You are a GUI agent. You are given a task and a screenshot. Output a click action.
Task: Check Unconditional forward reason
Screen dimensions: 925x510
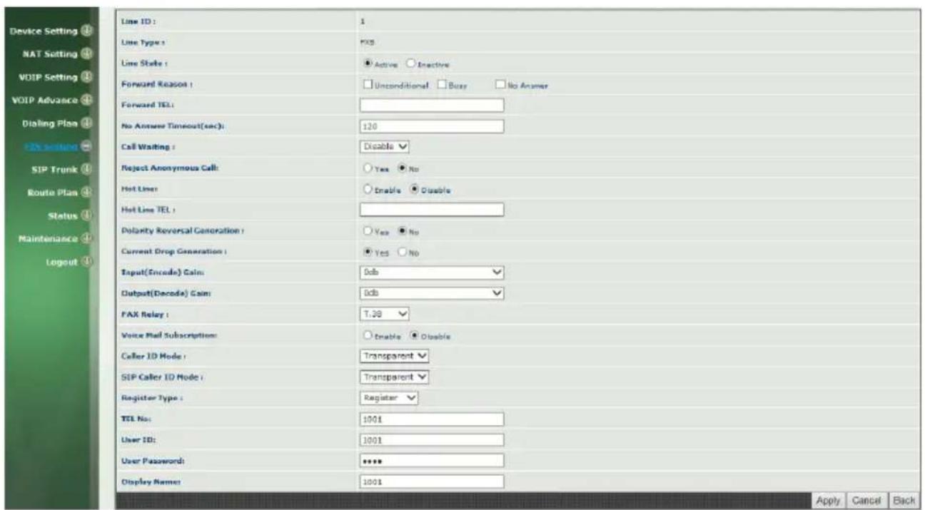[368, 85]
